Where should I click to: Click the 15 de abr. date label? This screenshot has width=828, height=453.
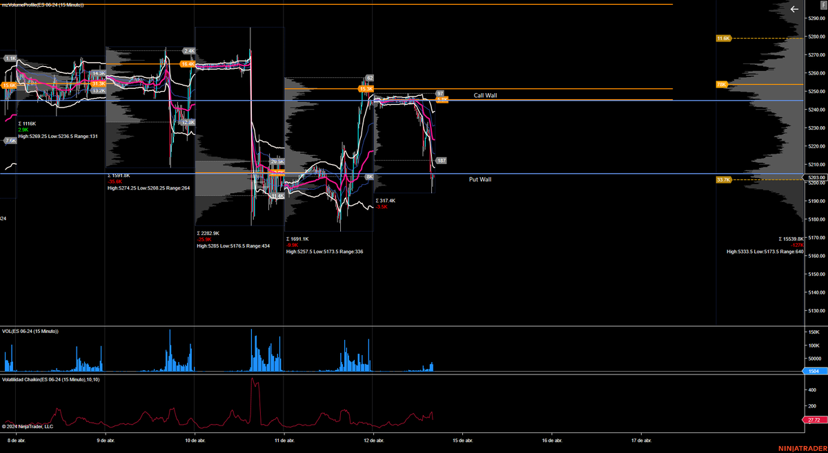[462, 440]
